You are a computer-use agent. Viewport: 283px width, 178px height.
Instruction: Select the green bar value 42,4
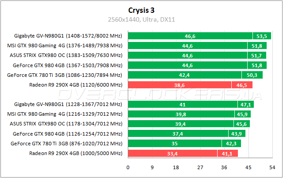[184, 75]
